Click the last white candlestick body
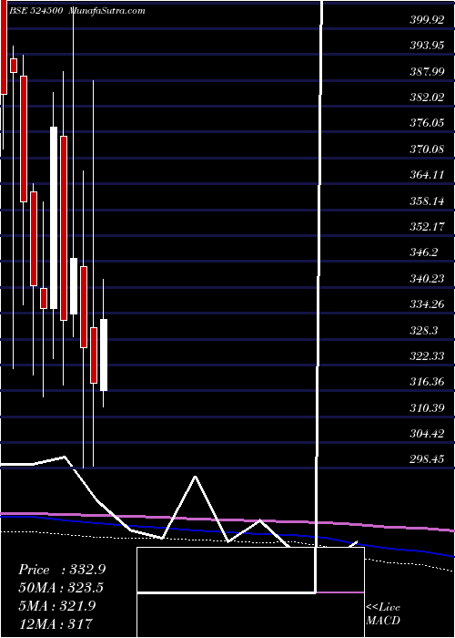 [104, 355]
